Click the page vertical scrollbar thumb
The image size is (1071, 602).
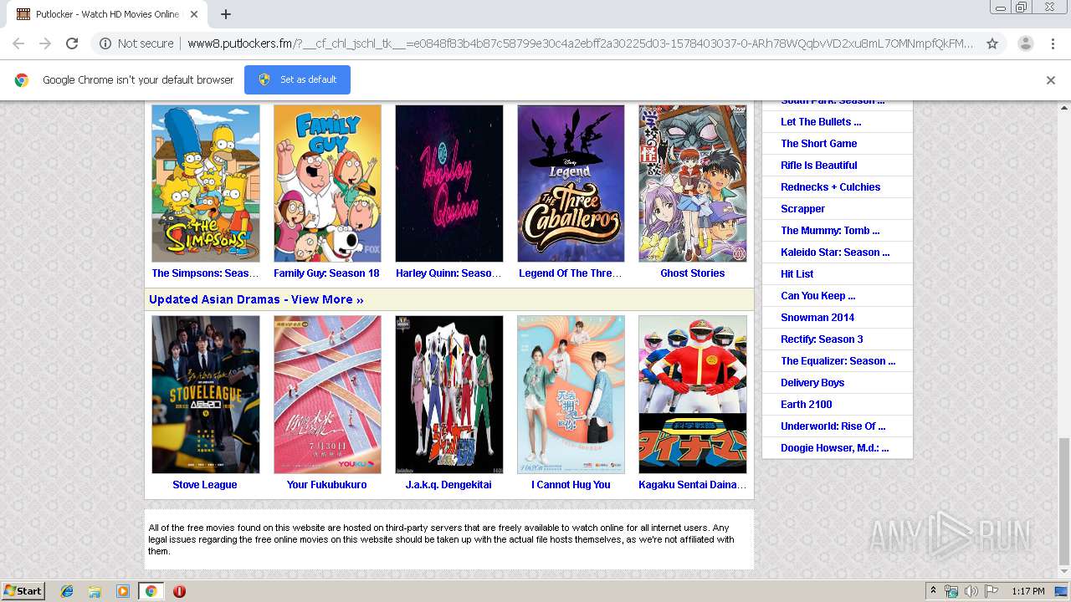[1064, 502]
